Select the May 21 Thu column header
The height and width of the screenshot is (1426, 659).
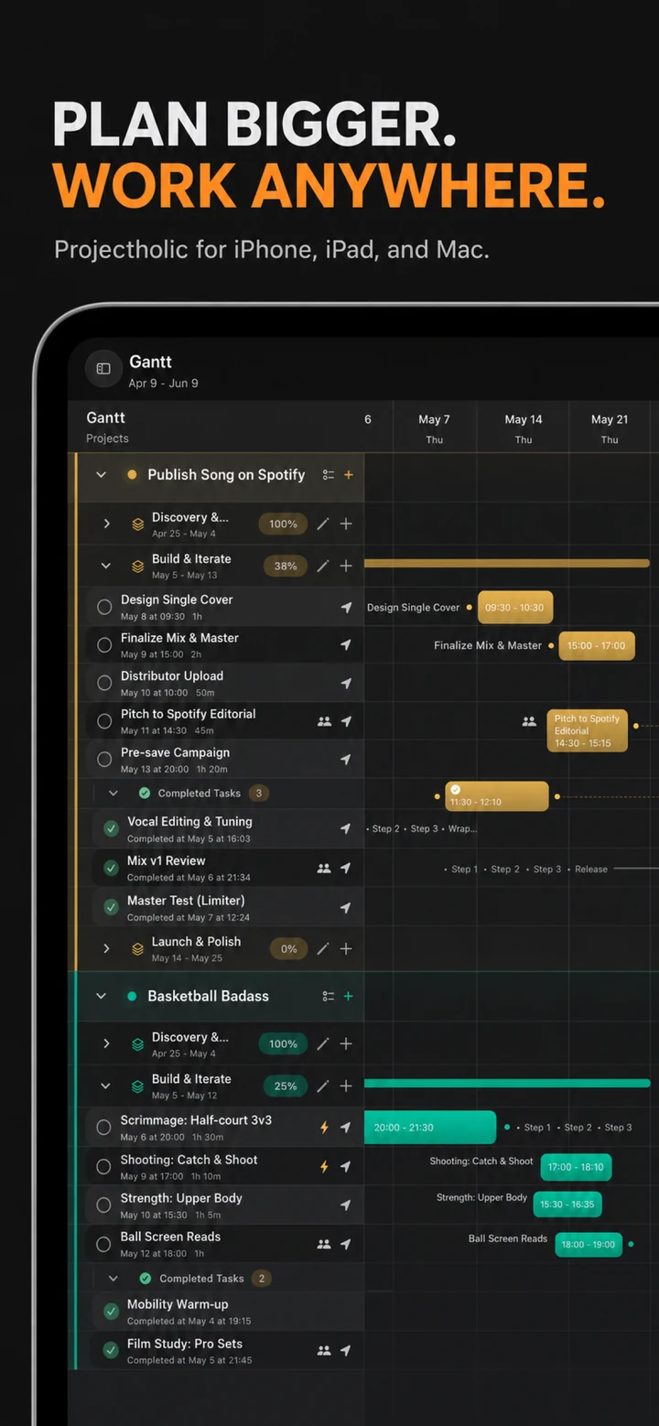coord(610,428)
